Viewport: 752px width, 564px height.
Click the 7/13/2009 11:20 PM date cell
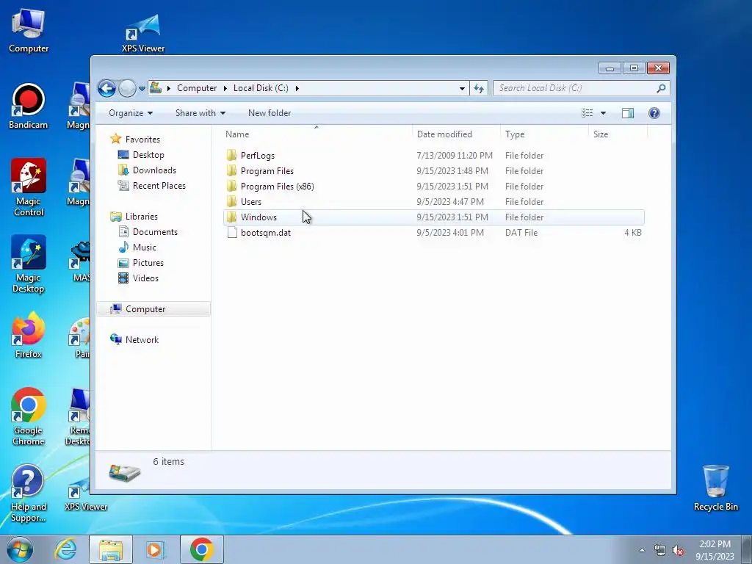pyautogui.click(x=455, y=156)
